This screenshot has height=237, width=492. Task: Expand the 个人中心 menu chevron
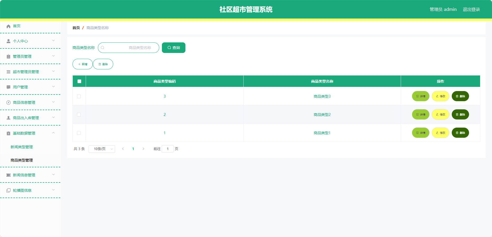(x=53, y=41)
